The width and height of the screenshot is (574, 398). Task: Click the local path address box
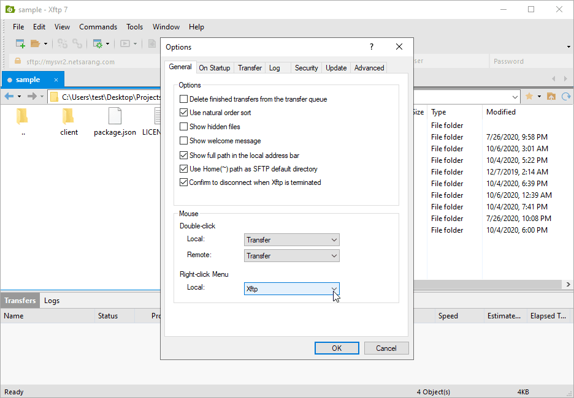point(104,97)
